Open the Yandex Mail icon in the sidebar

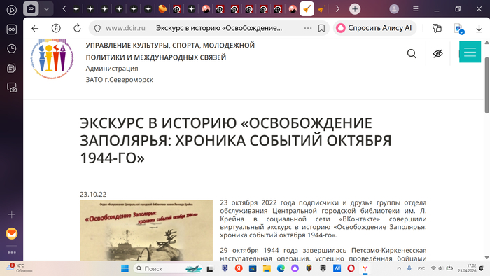[x=12, y=233]
